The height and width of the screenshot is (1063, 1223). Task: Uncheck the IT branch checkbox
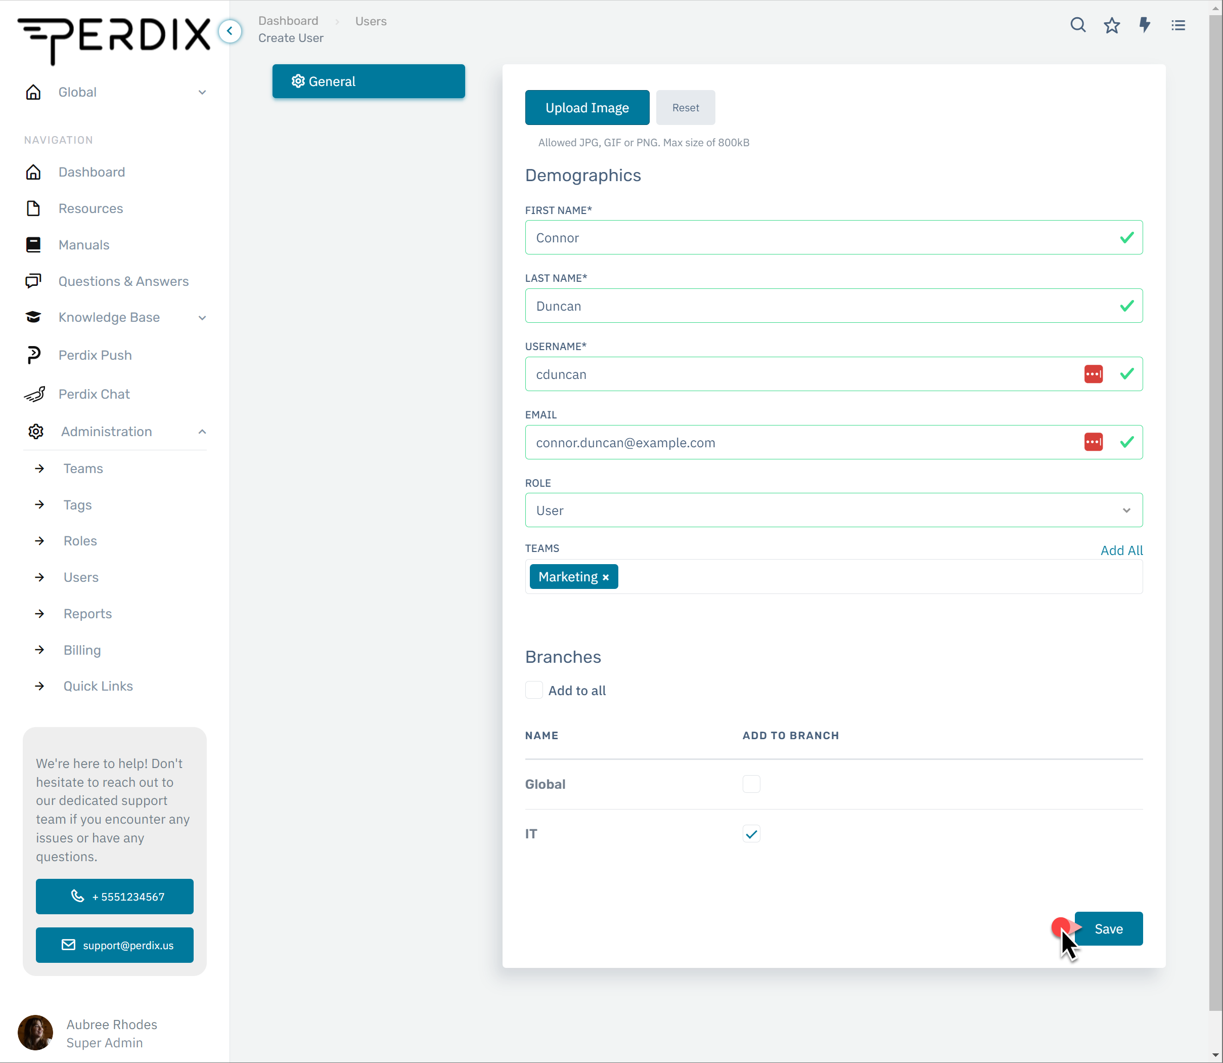[x=751, y=833]
